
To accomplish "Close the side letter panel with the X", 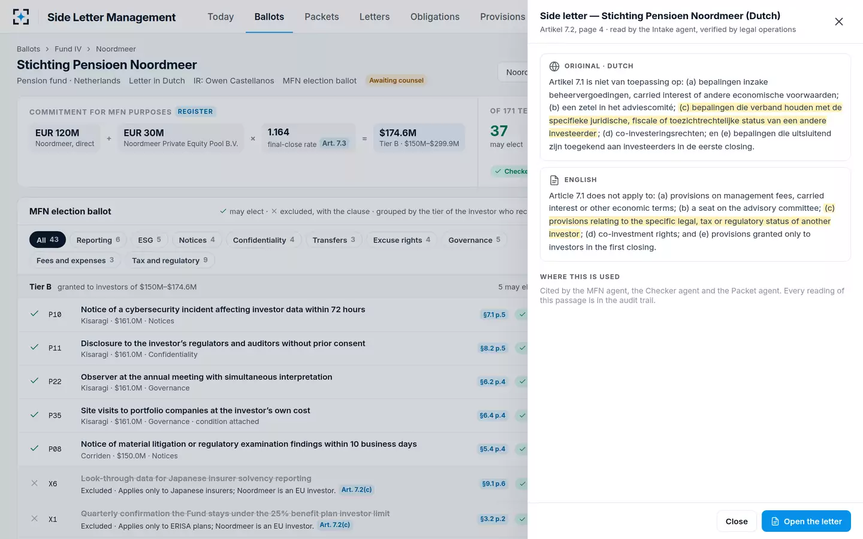I will 839,22.
